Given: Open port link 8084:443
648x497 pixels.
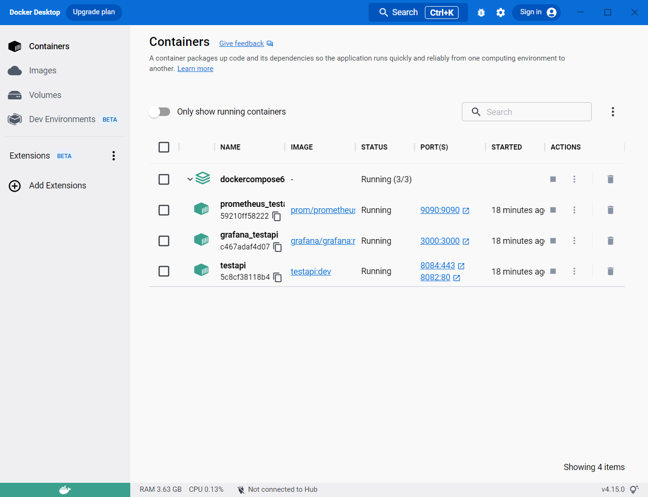Looking at the screenshot, I should pos(438,266).
